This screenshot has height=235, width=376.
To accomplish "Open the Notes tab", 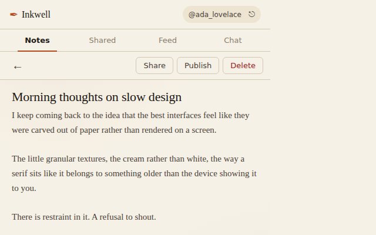I will (x=37, y=41).
